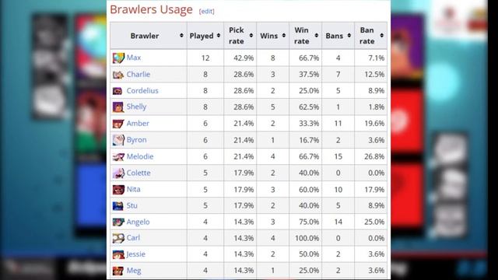Sort table by Pick rate arrows
The width and height of the screenshot is (498, 280).
coord(251,36)
